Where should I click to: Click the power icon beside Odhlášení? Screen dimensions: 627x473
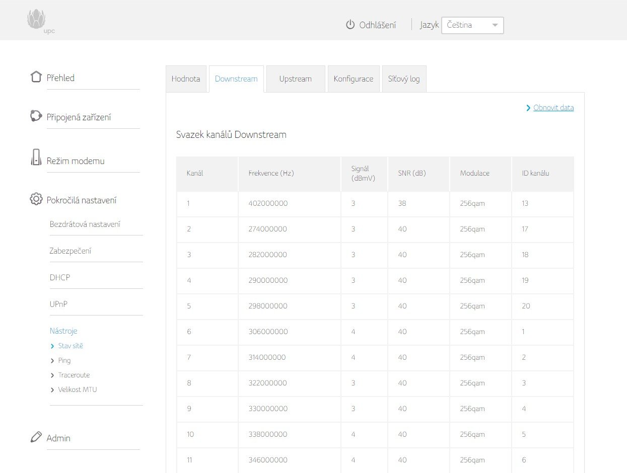[x=350, y=25]
